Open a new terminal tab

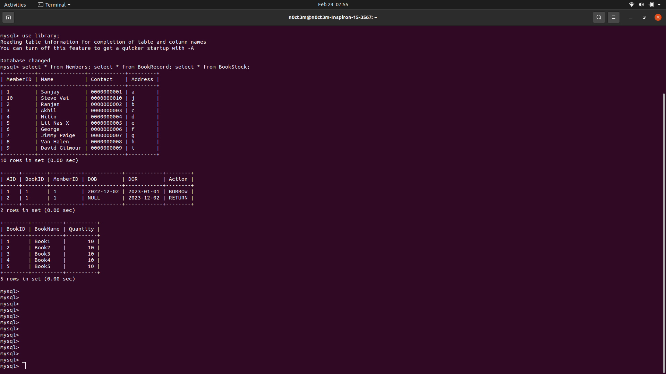pyautogui.click(x=8, y=17)
